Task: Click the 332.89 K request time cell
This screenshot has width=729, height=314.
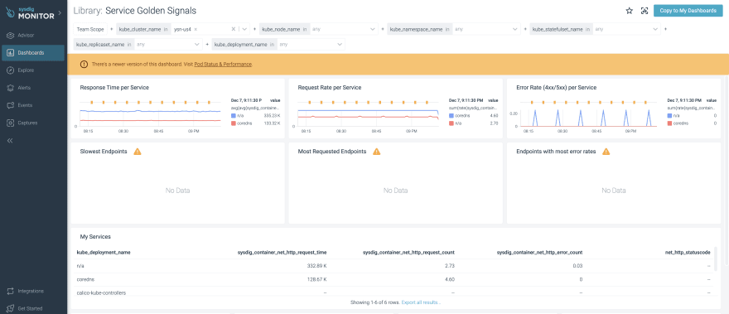Action: click(x=316, y=266)
